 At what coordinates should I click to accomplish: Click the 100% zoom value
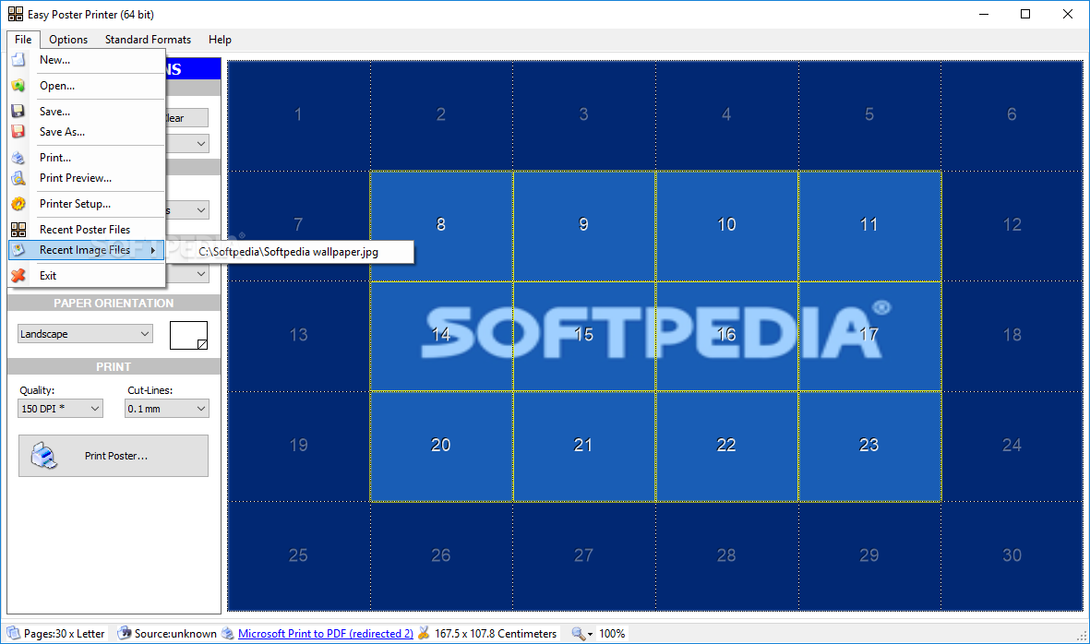click(612, 634)
